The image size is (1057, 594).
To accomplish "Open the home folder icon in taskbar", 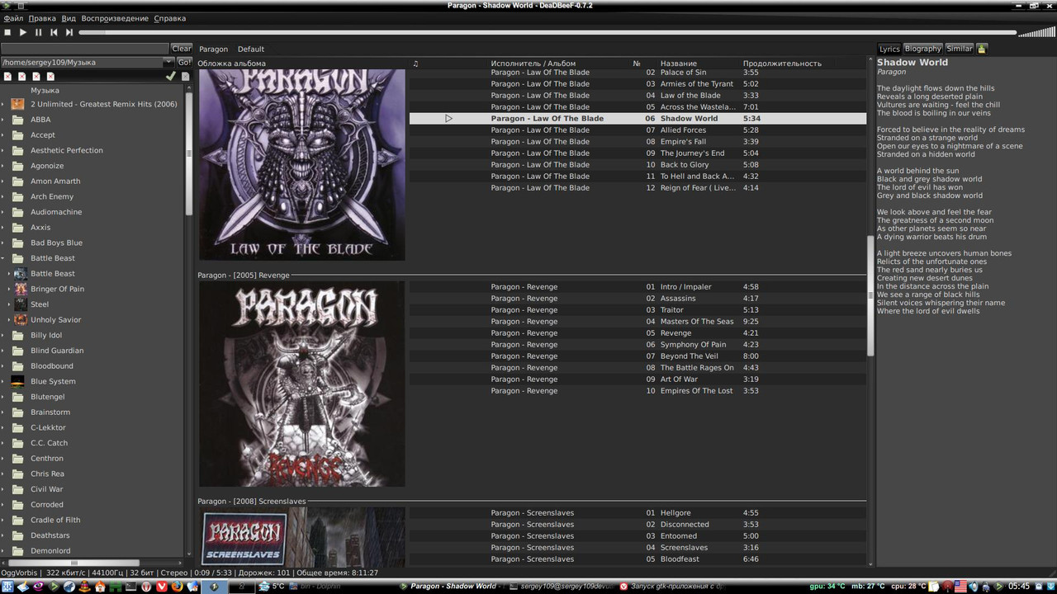I will 100,587.
